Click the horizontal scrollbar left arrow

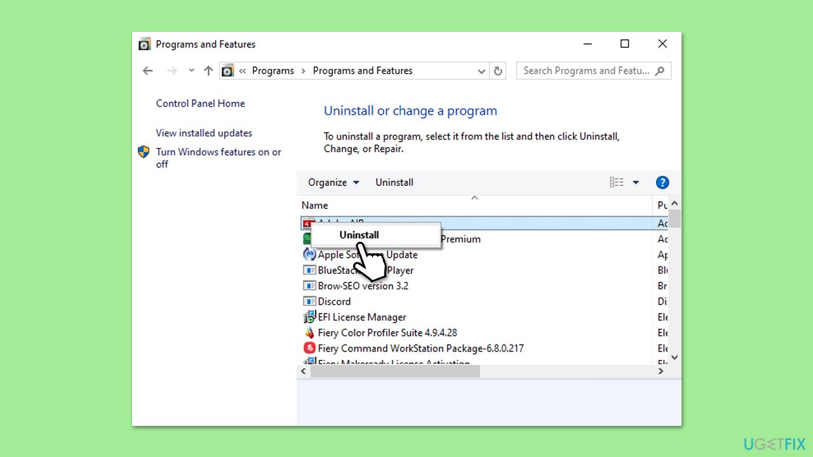[x=304, y=371]
